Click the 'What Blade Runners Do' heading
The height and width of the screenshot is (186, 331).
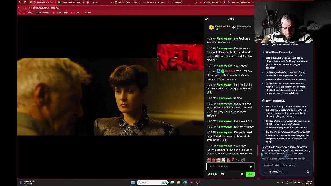[279, 52]
